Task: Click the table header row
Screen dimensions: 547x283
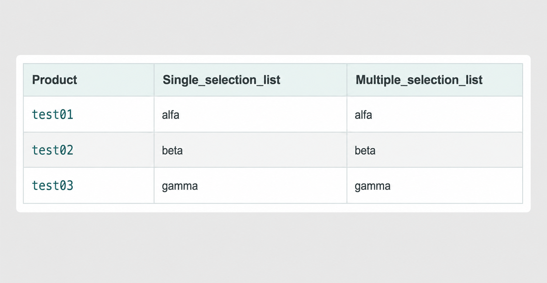Action: pos(273,80)
